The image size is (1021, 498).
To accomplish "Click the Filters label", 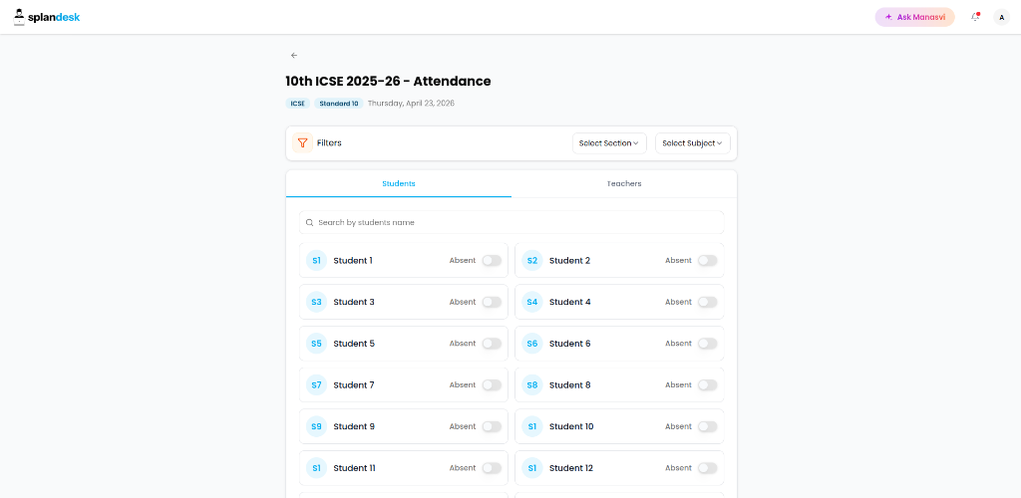I will coord(329,143).
